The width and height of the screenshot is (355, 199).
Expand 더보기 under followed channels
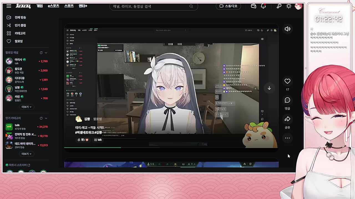pyautogui.click(x=27, y=107)
